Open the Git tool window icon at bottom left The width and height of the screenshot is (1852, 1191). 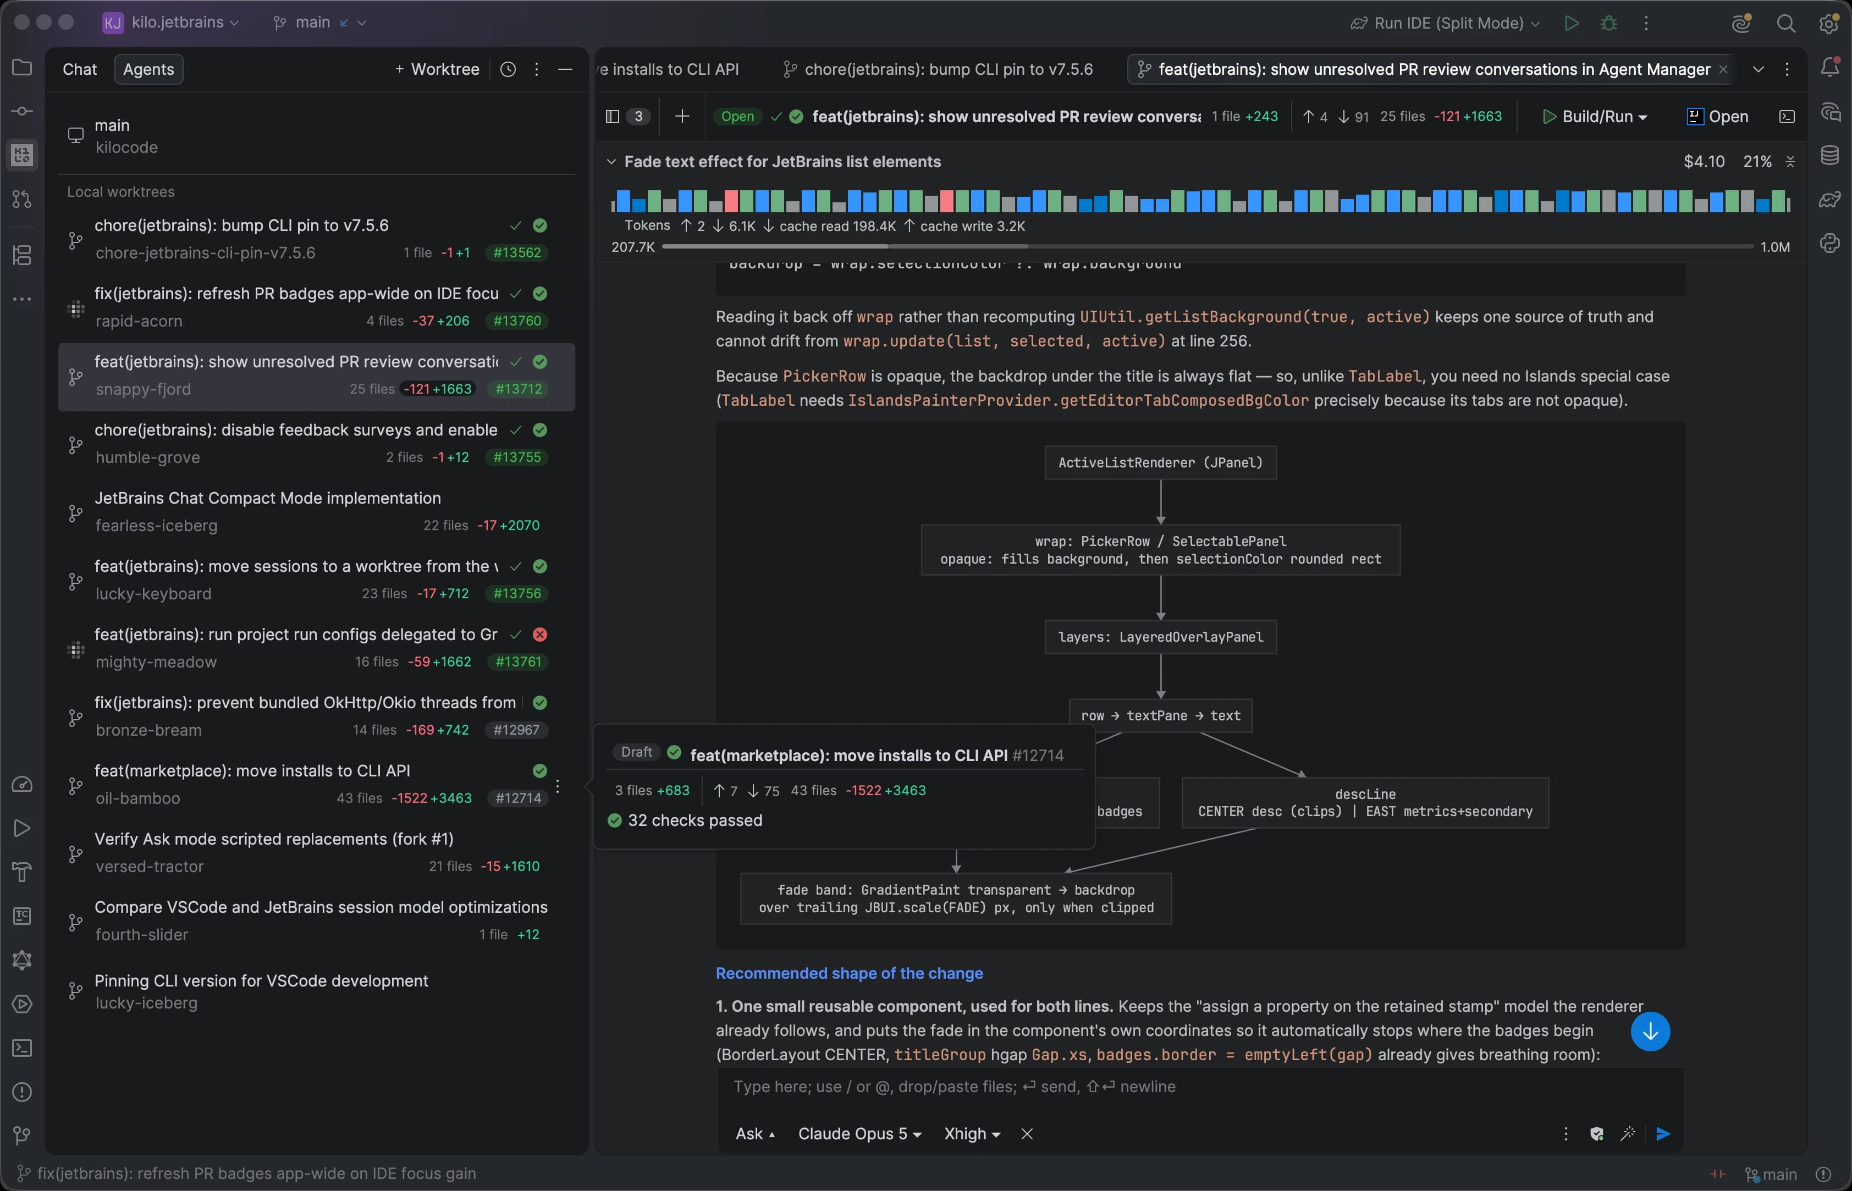[21, 1135]
